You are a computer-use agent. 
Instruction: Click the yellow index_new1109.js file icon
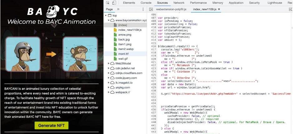tap(115, 30)
